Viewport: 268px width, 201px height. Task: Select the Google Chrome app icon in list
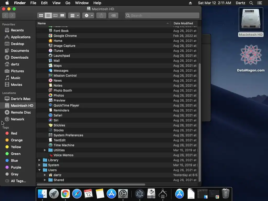(x=51, y=36)
